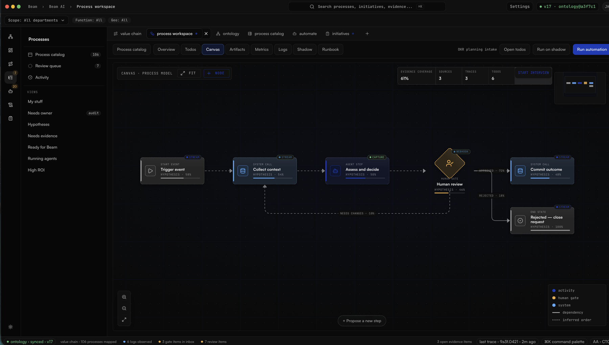This screenshot has width=609, height=345.
Task: Add a new workspace tab with plus icon
Action: click(367, 33)
